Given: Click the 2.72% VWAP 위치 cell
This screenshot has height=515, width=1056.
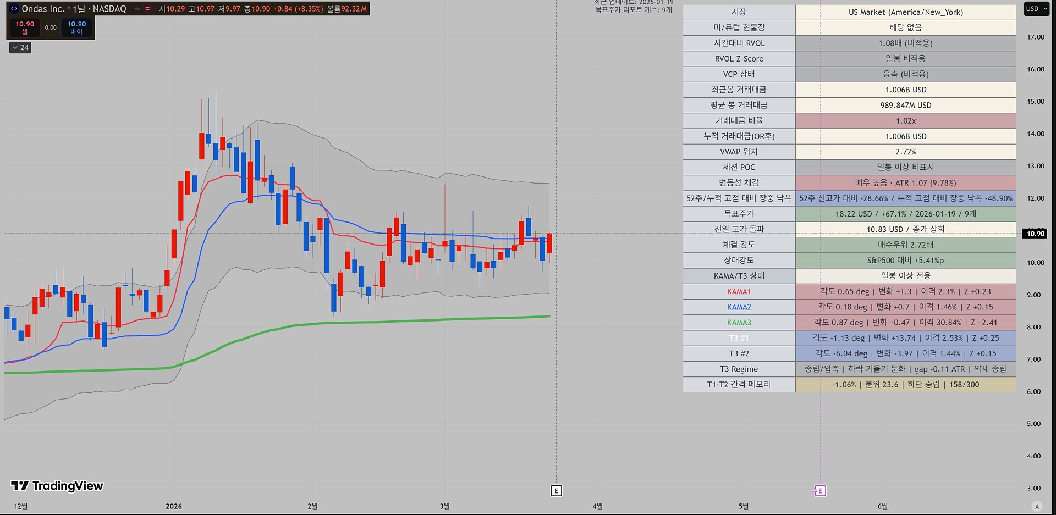Looking at the screenshot, I should [905, 152].
